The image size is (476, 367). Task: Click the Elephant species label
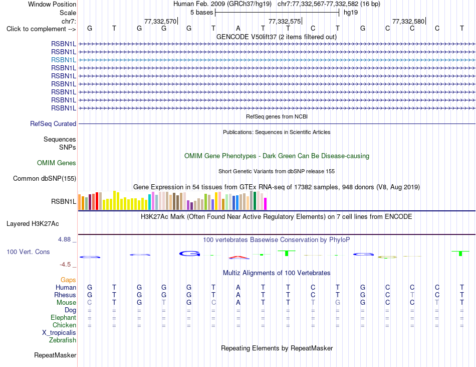(63, 317)
